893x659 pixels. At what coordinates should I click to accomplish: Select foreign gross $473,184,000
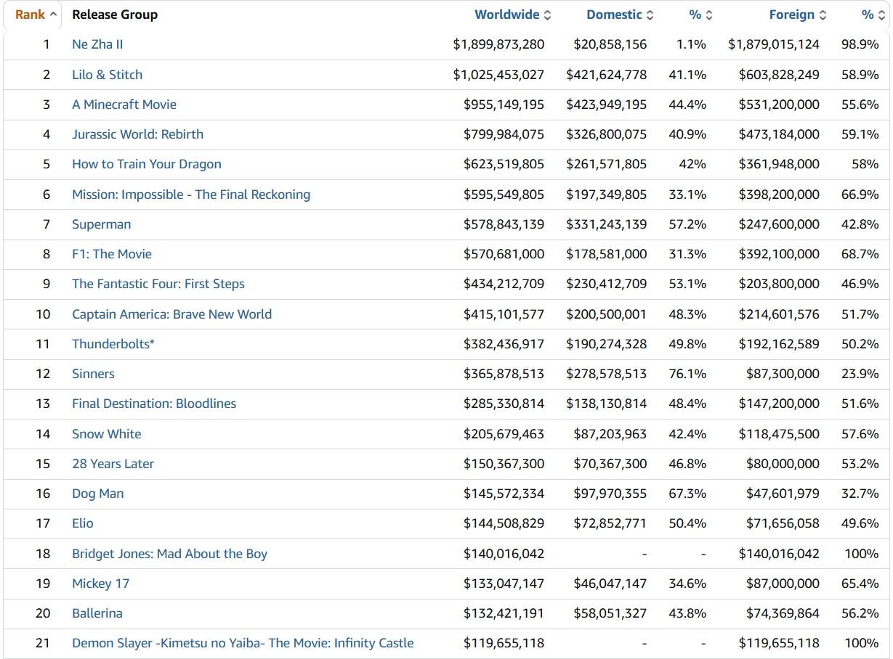779,134
